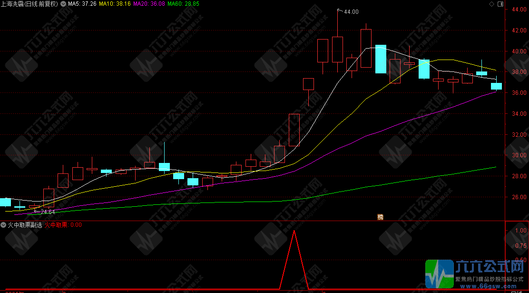This screenshot has height=293, width=529.
Task: Click the green MA60 indicator label
Action: [183, 4]
